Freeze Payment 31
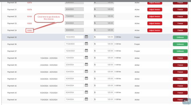 [180, 9]
